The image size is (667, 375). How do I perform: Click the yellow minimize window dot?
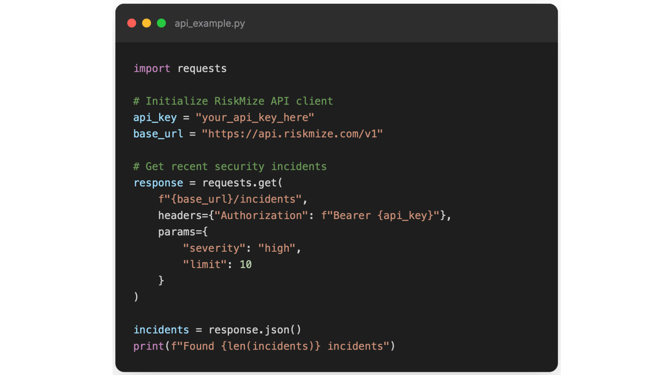[146, 23]
